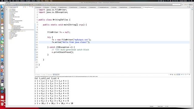Open the App Store from the Dock
Screen dimensions: 194x109
point(2,60)
